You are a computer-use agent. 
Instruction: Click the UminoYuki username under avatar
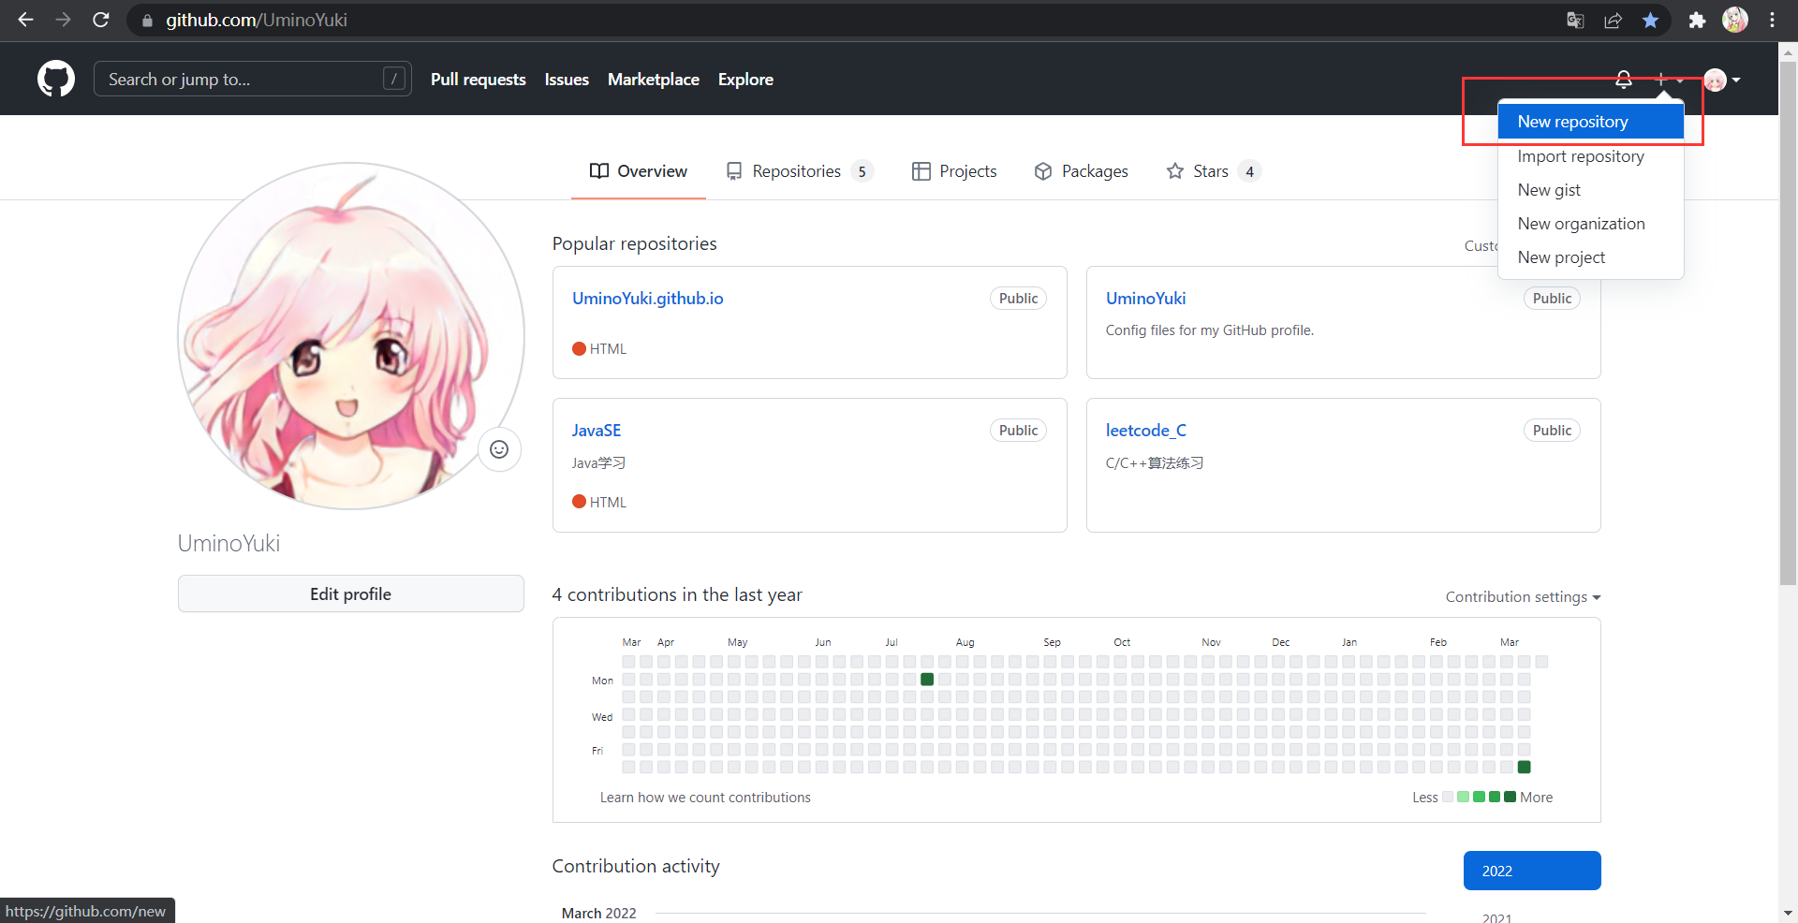[228, 544]
